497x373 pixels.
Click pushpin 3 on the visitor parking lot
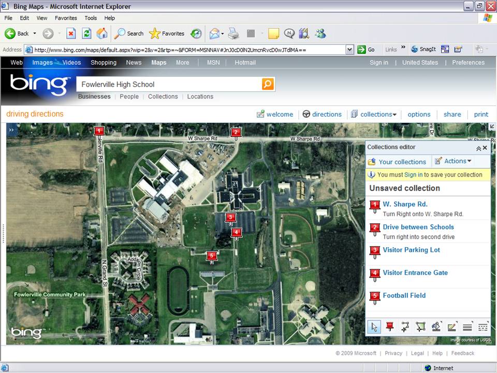230,219
